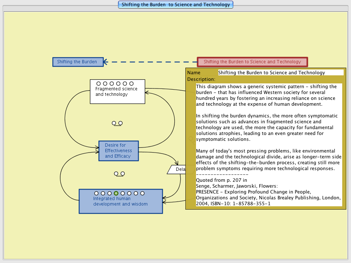
Task: Click first circle in Fragmented science node
Action: pyautogui.click(x=99, y=84)
